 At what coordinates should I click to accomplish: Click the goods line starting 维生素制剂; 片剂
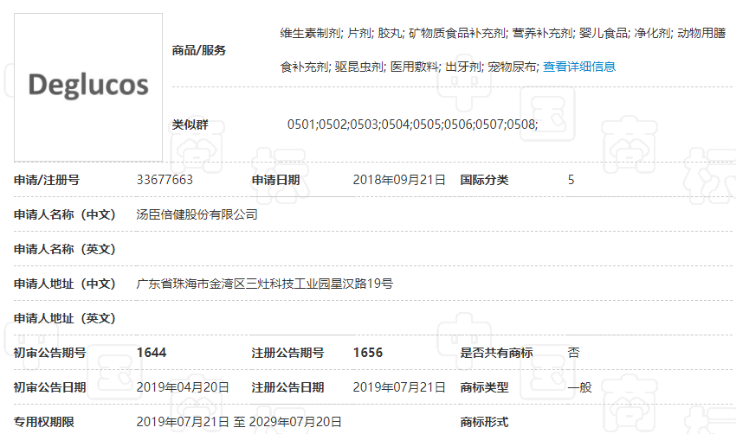[x=503, y=33]
